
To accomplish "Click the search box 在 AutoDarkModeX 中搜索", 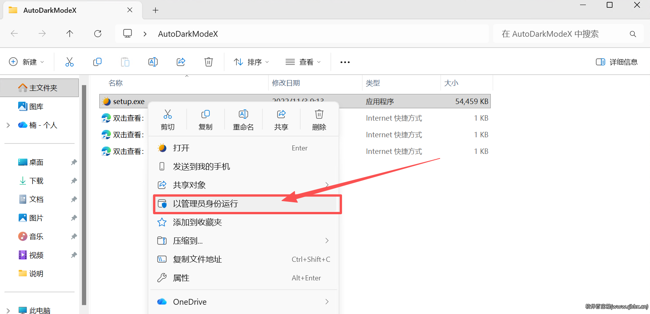I will [x=568, y=34].
